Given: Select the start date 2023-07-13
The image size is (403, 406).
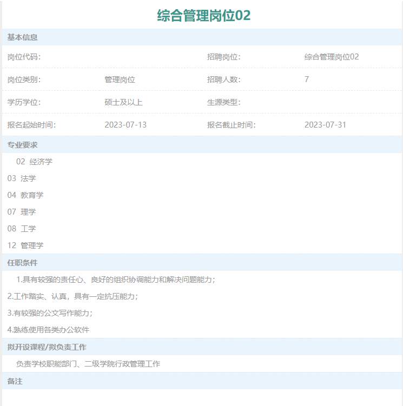Looking at the screenshot, I should click(125, 125).
